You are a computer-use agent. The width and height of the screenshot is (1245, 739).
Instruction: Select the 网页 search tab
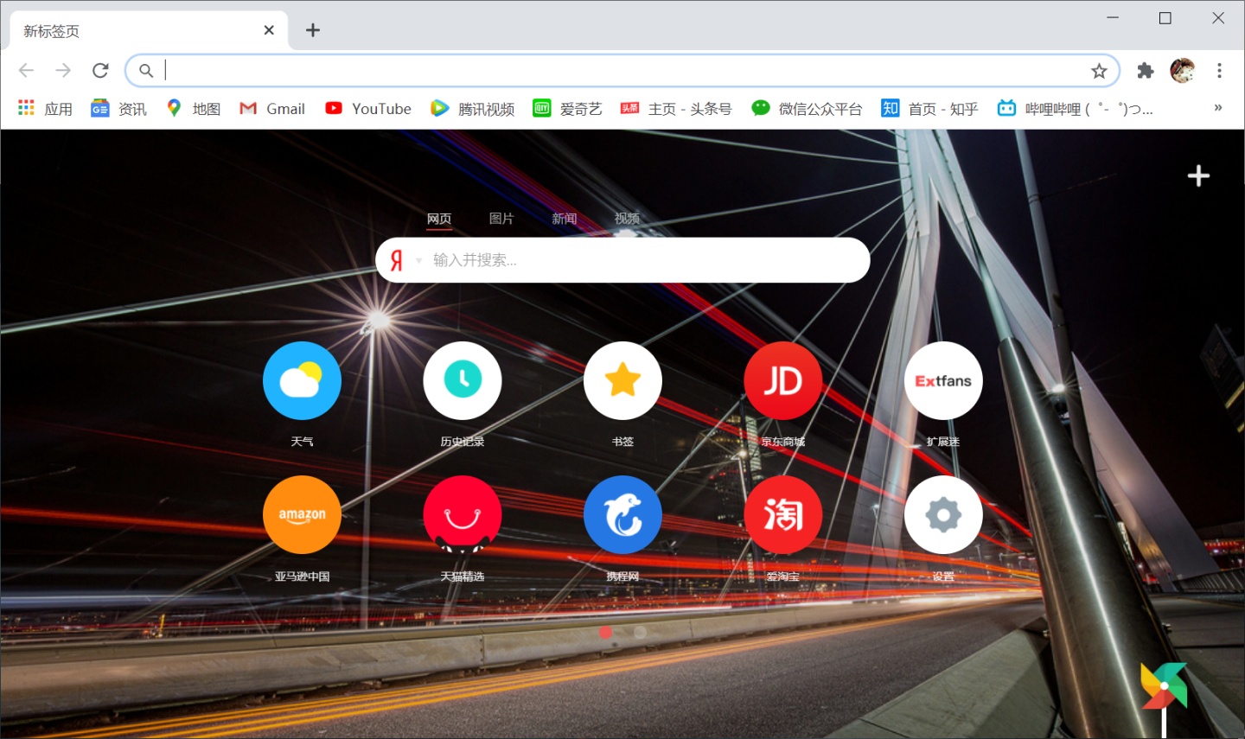tap(439, 219)
